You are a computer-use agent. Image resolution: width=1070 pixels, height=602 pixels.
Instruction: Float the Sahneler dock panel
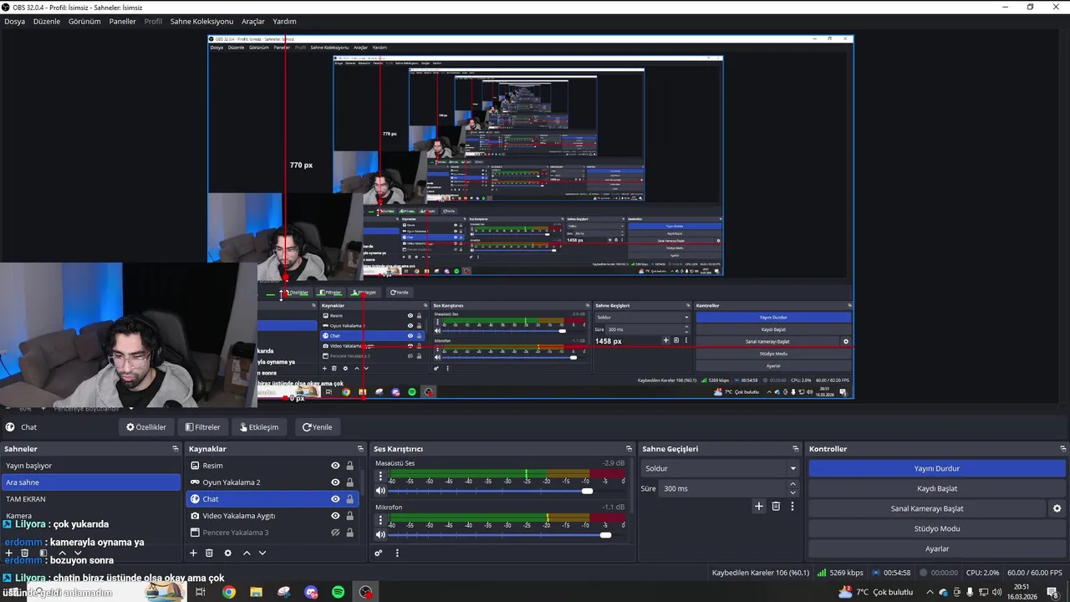click(x=176, y=449)
